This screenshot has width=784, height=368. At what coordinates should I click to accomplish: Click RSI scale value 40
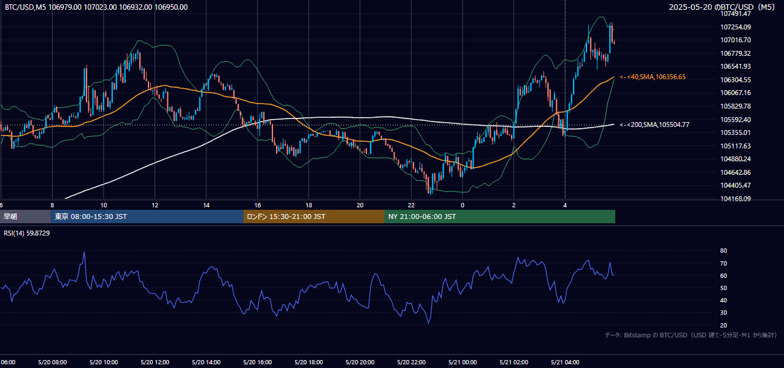coord(724,300)
